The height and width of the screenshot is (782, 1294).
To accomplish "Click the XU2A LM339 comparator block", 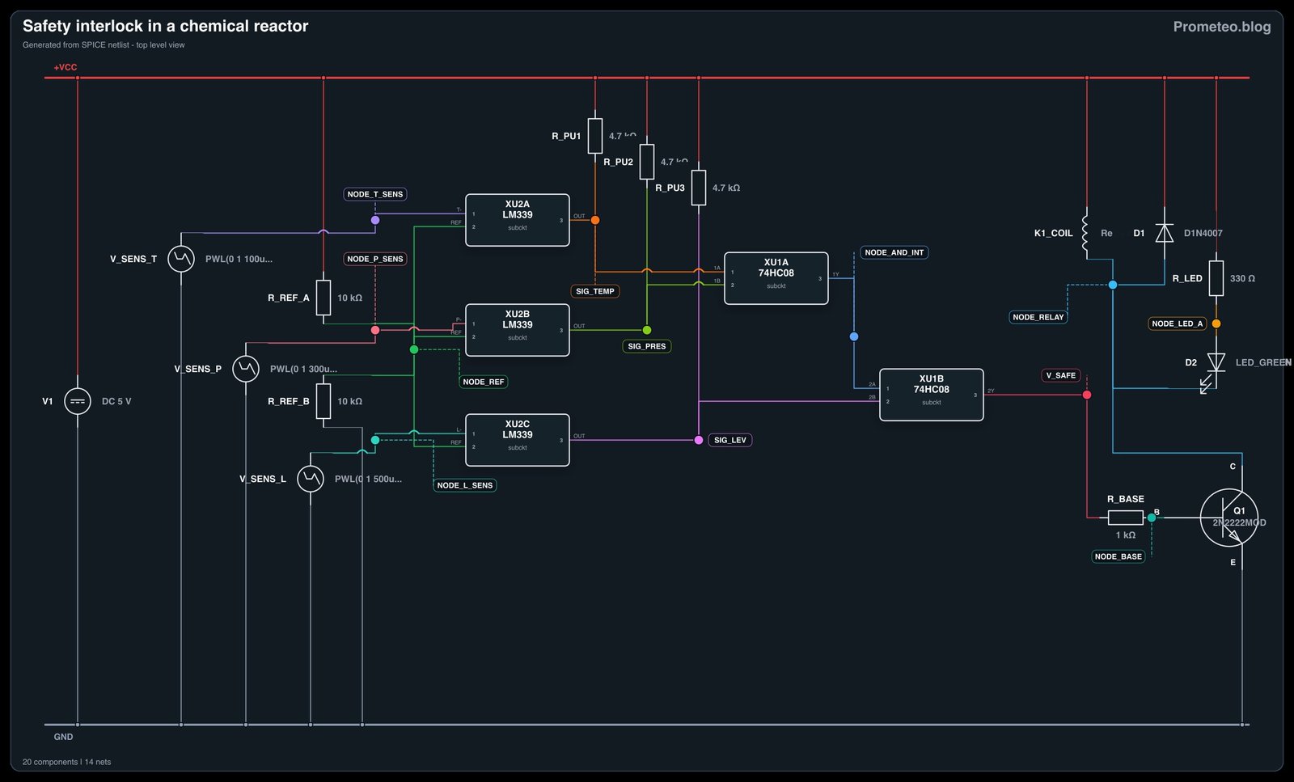I will [x=518, y=220].
